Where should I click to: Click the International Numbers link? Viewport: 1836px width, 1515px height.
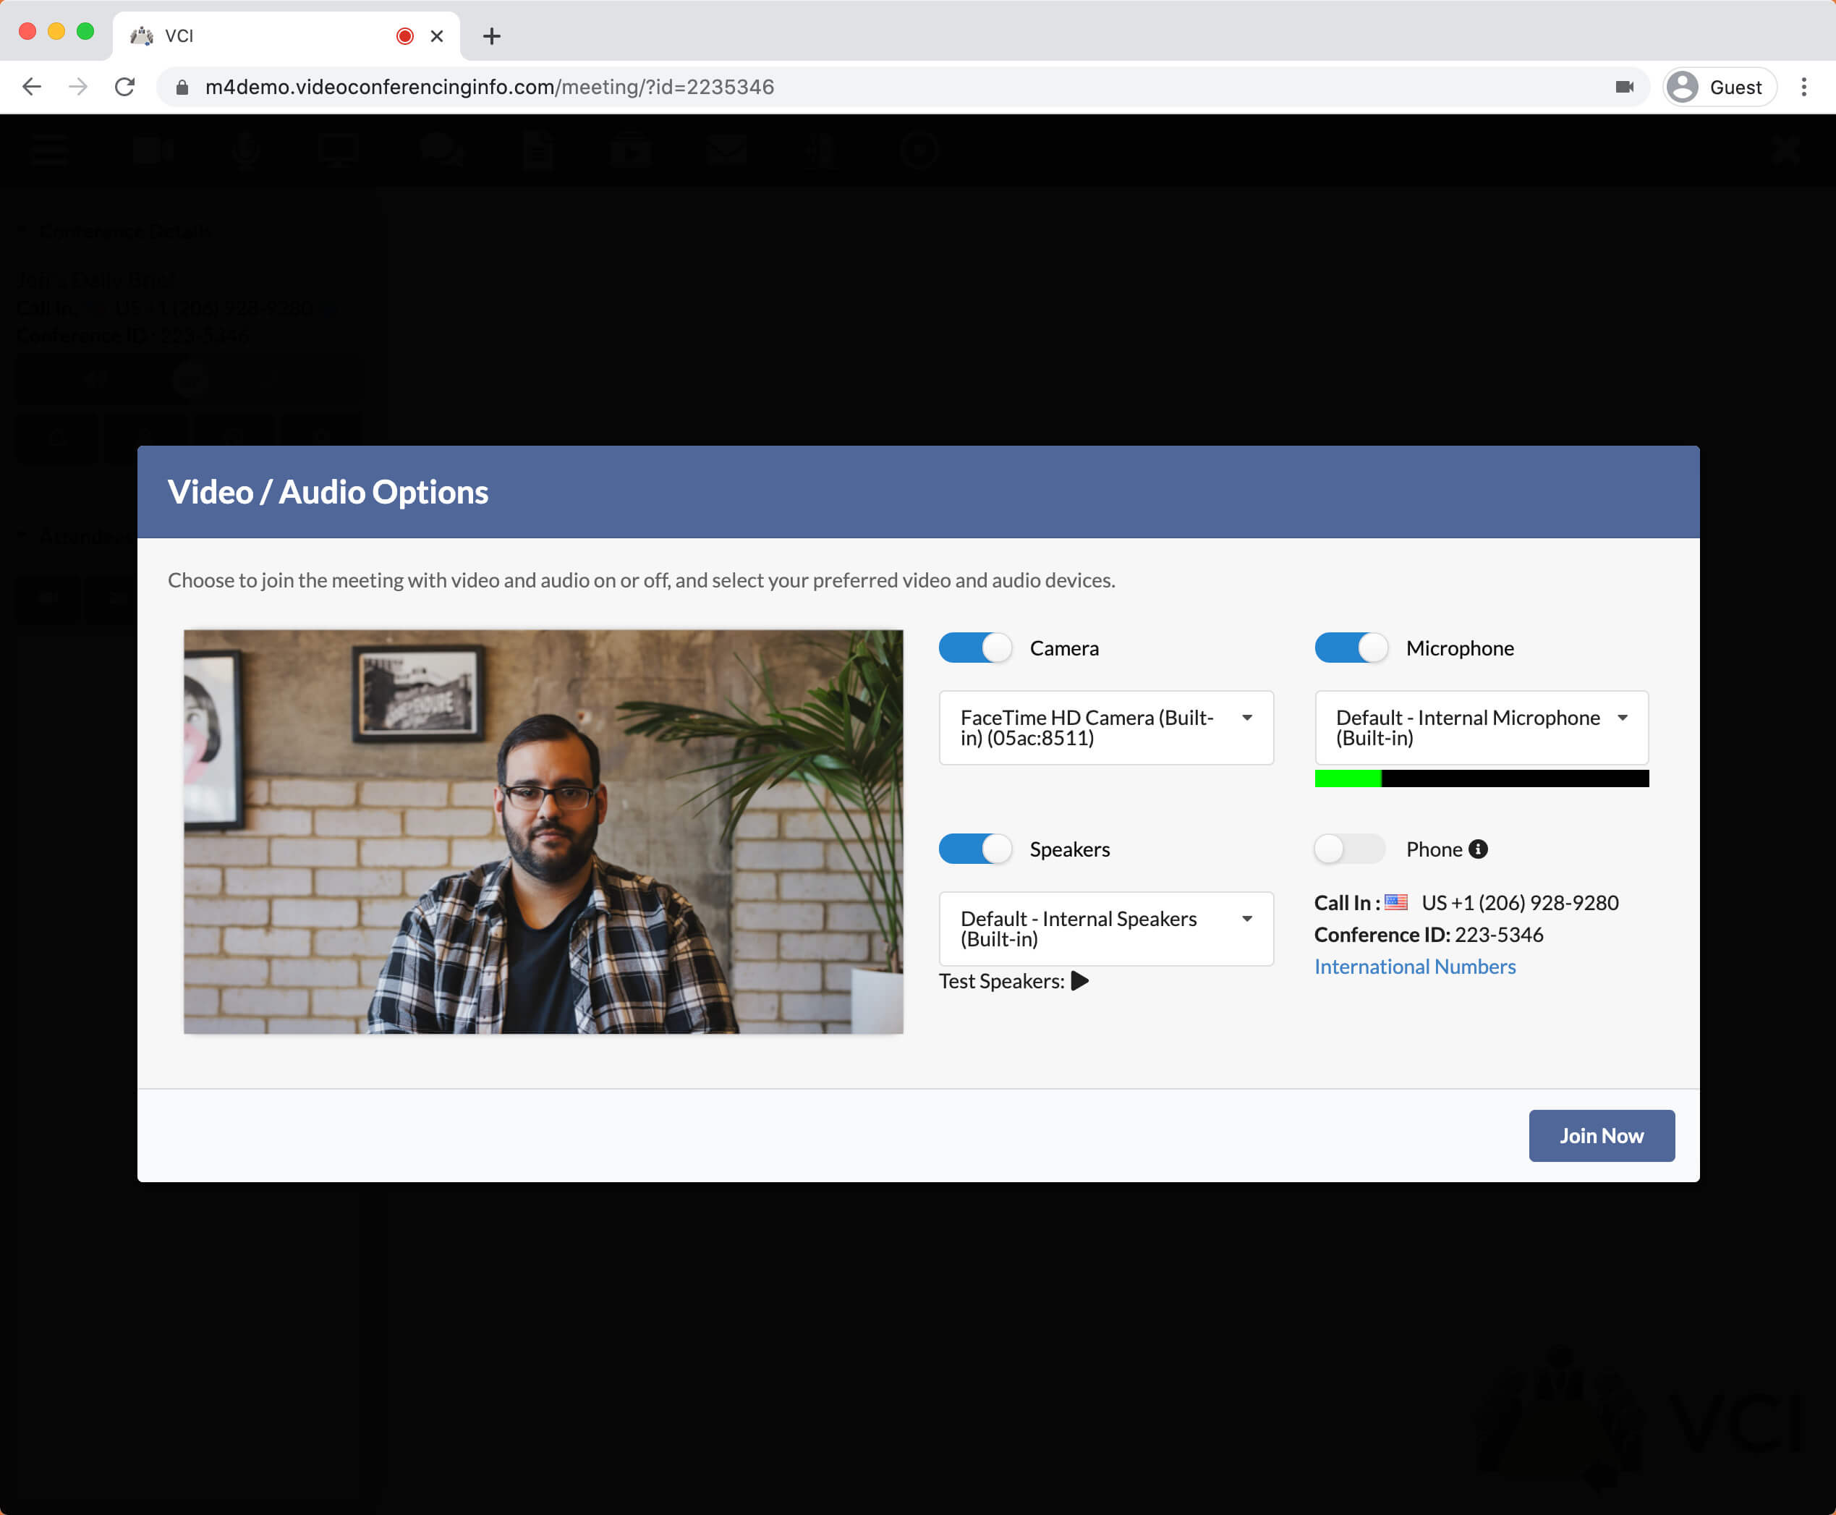[1414, 966]
